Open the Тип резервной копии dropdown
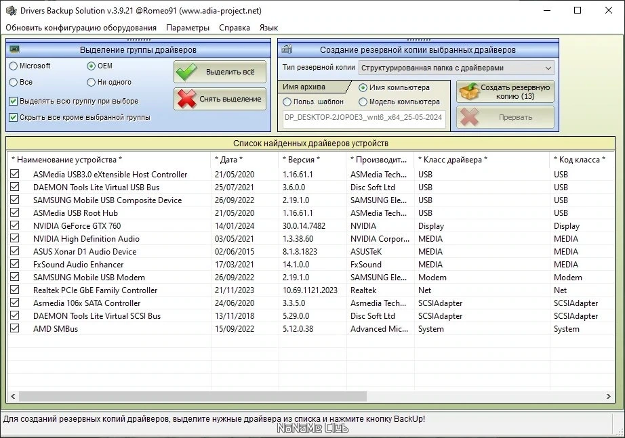This screenshot has width=625, height=438. pos(456,68)
